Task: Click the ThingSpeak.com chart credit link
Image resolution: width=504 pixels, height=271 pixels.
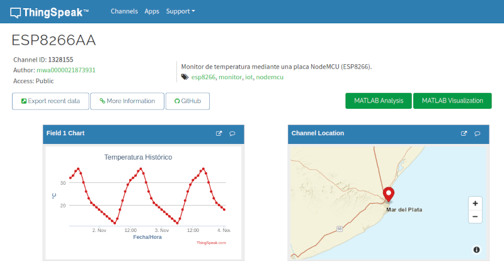Action: (x=211, y=243)
